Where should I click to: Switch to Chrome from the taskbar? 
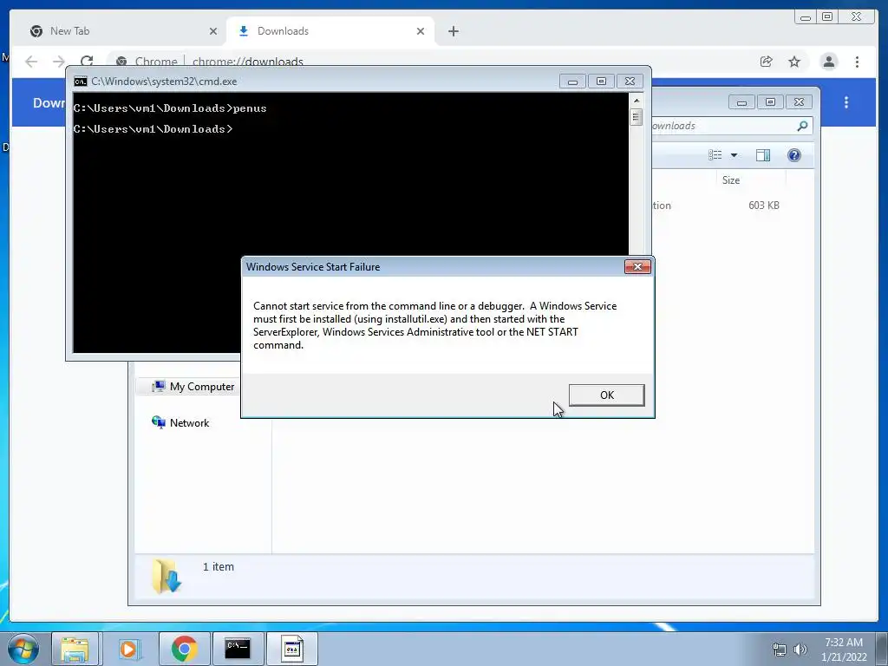coord(184,649)
